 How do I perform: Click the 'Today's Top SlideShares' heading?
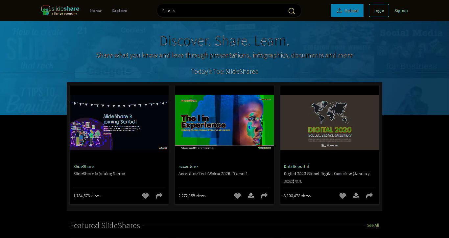point(225,71)
